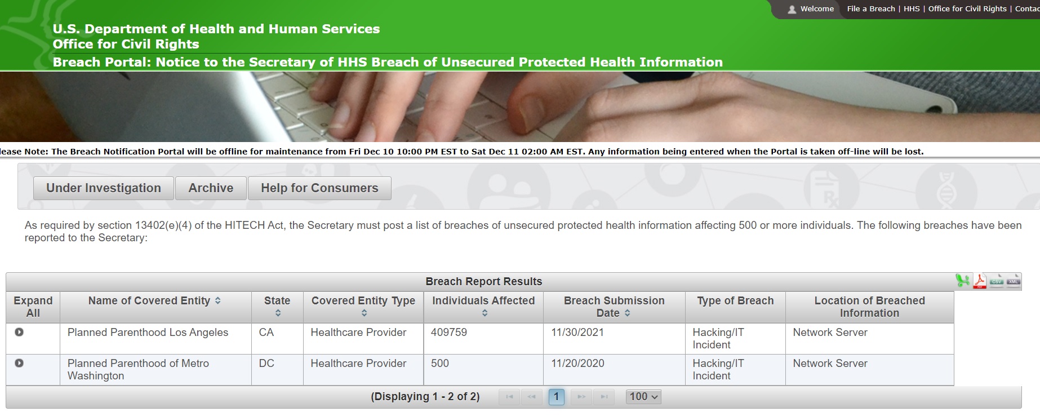The height and width of the screenshot is (416, 1040).
Task: Click the File a Breach link
Action: click(871, 9)
